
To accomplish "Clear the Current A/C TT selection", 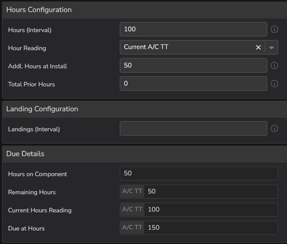I will pos(258,48).
